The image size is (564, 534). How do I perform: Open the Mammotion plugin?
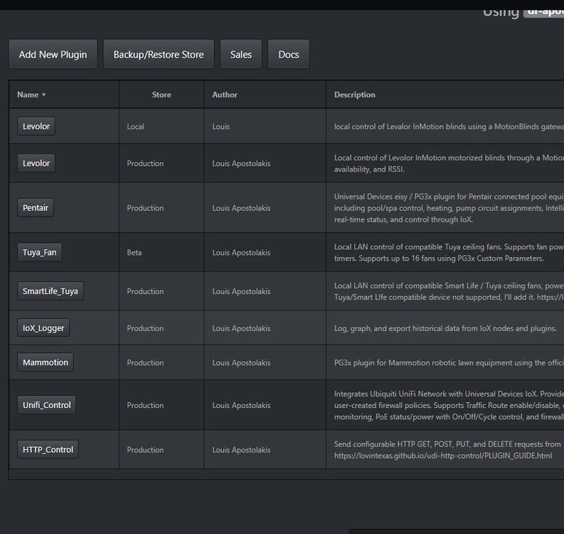point(46,362)
